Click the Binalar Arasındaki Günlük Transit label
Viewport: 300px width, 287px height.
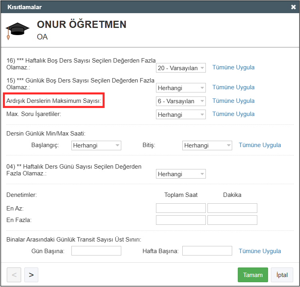click(x=74, y=240)
